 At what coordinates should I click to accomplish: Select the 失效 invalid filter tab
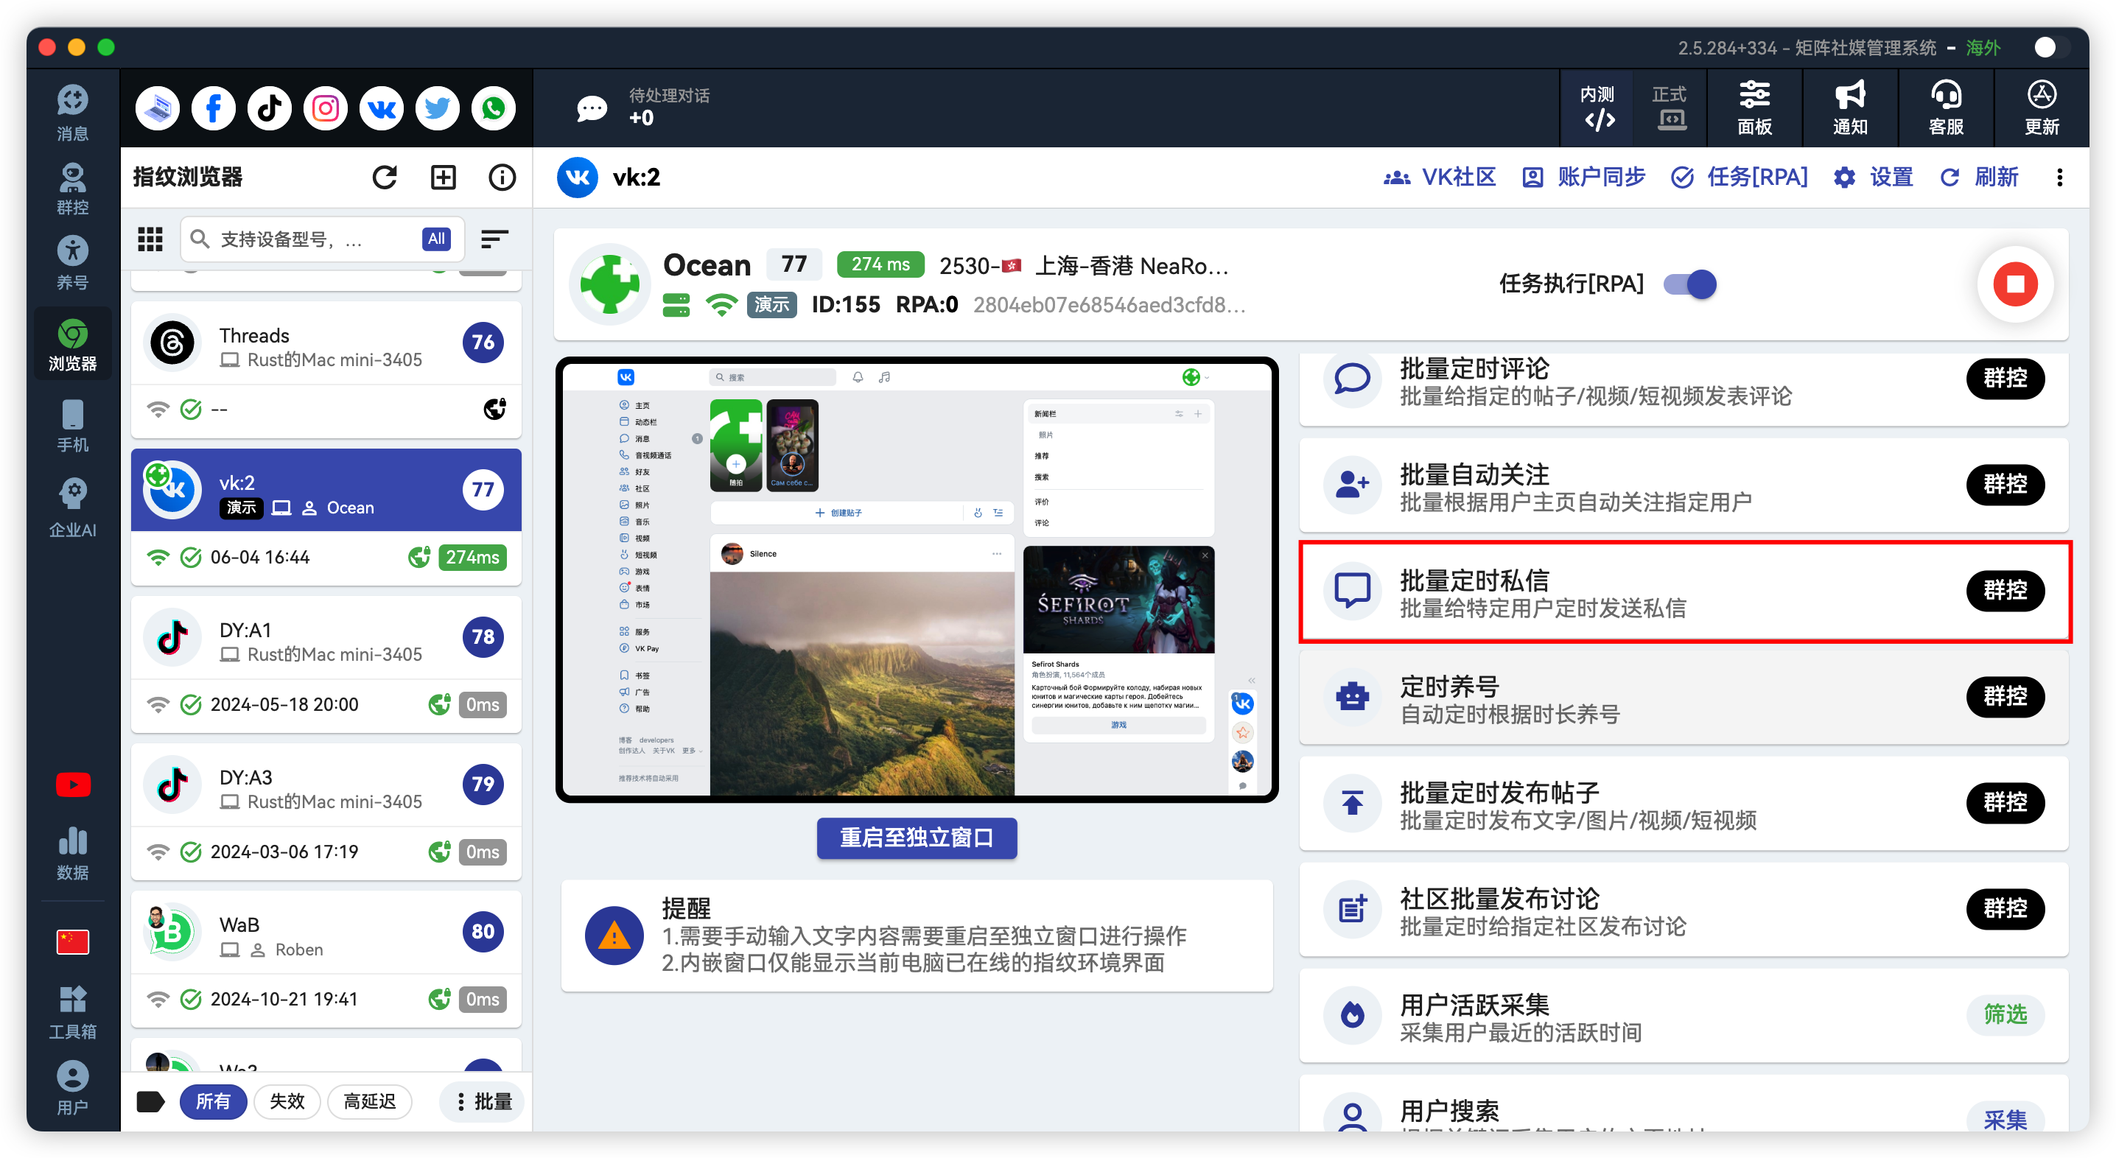287,1101
